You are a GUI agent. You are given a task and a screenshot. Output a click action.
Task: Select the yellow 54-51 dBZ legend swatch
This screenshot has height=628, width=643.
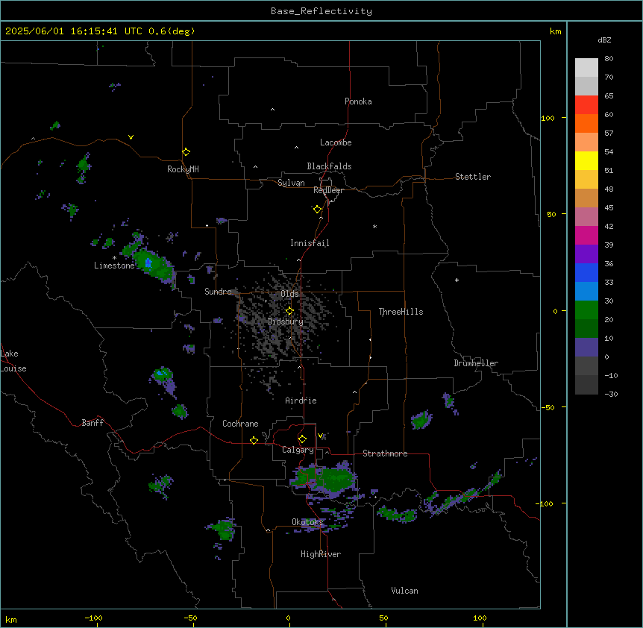tap(586, 160)
